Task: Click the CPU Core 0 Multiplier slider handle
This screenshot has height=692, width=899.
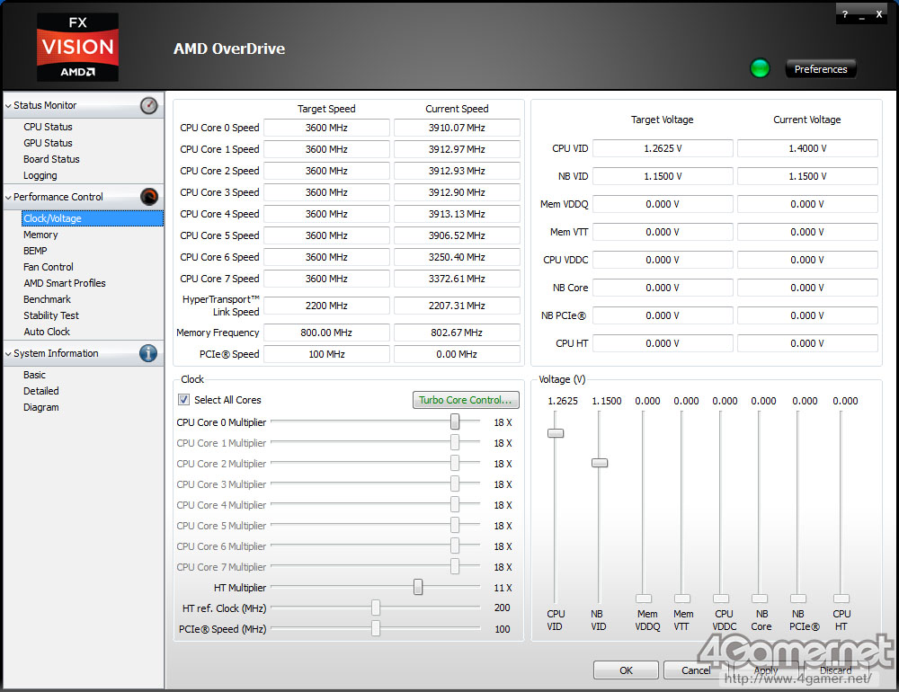Action: point(455,421)
